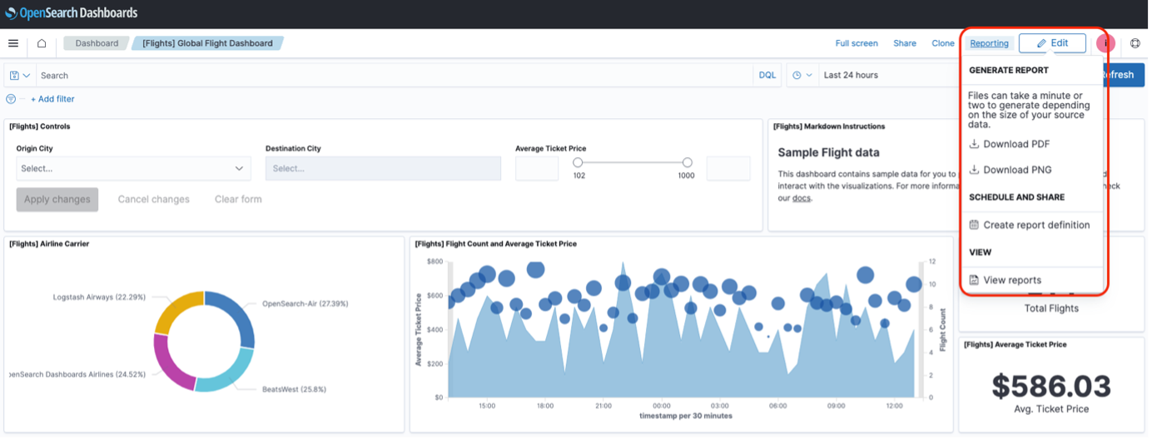This screenshot has height=439, width=1152.
Task: Click Clear form
Action: click(238, 200)
